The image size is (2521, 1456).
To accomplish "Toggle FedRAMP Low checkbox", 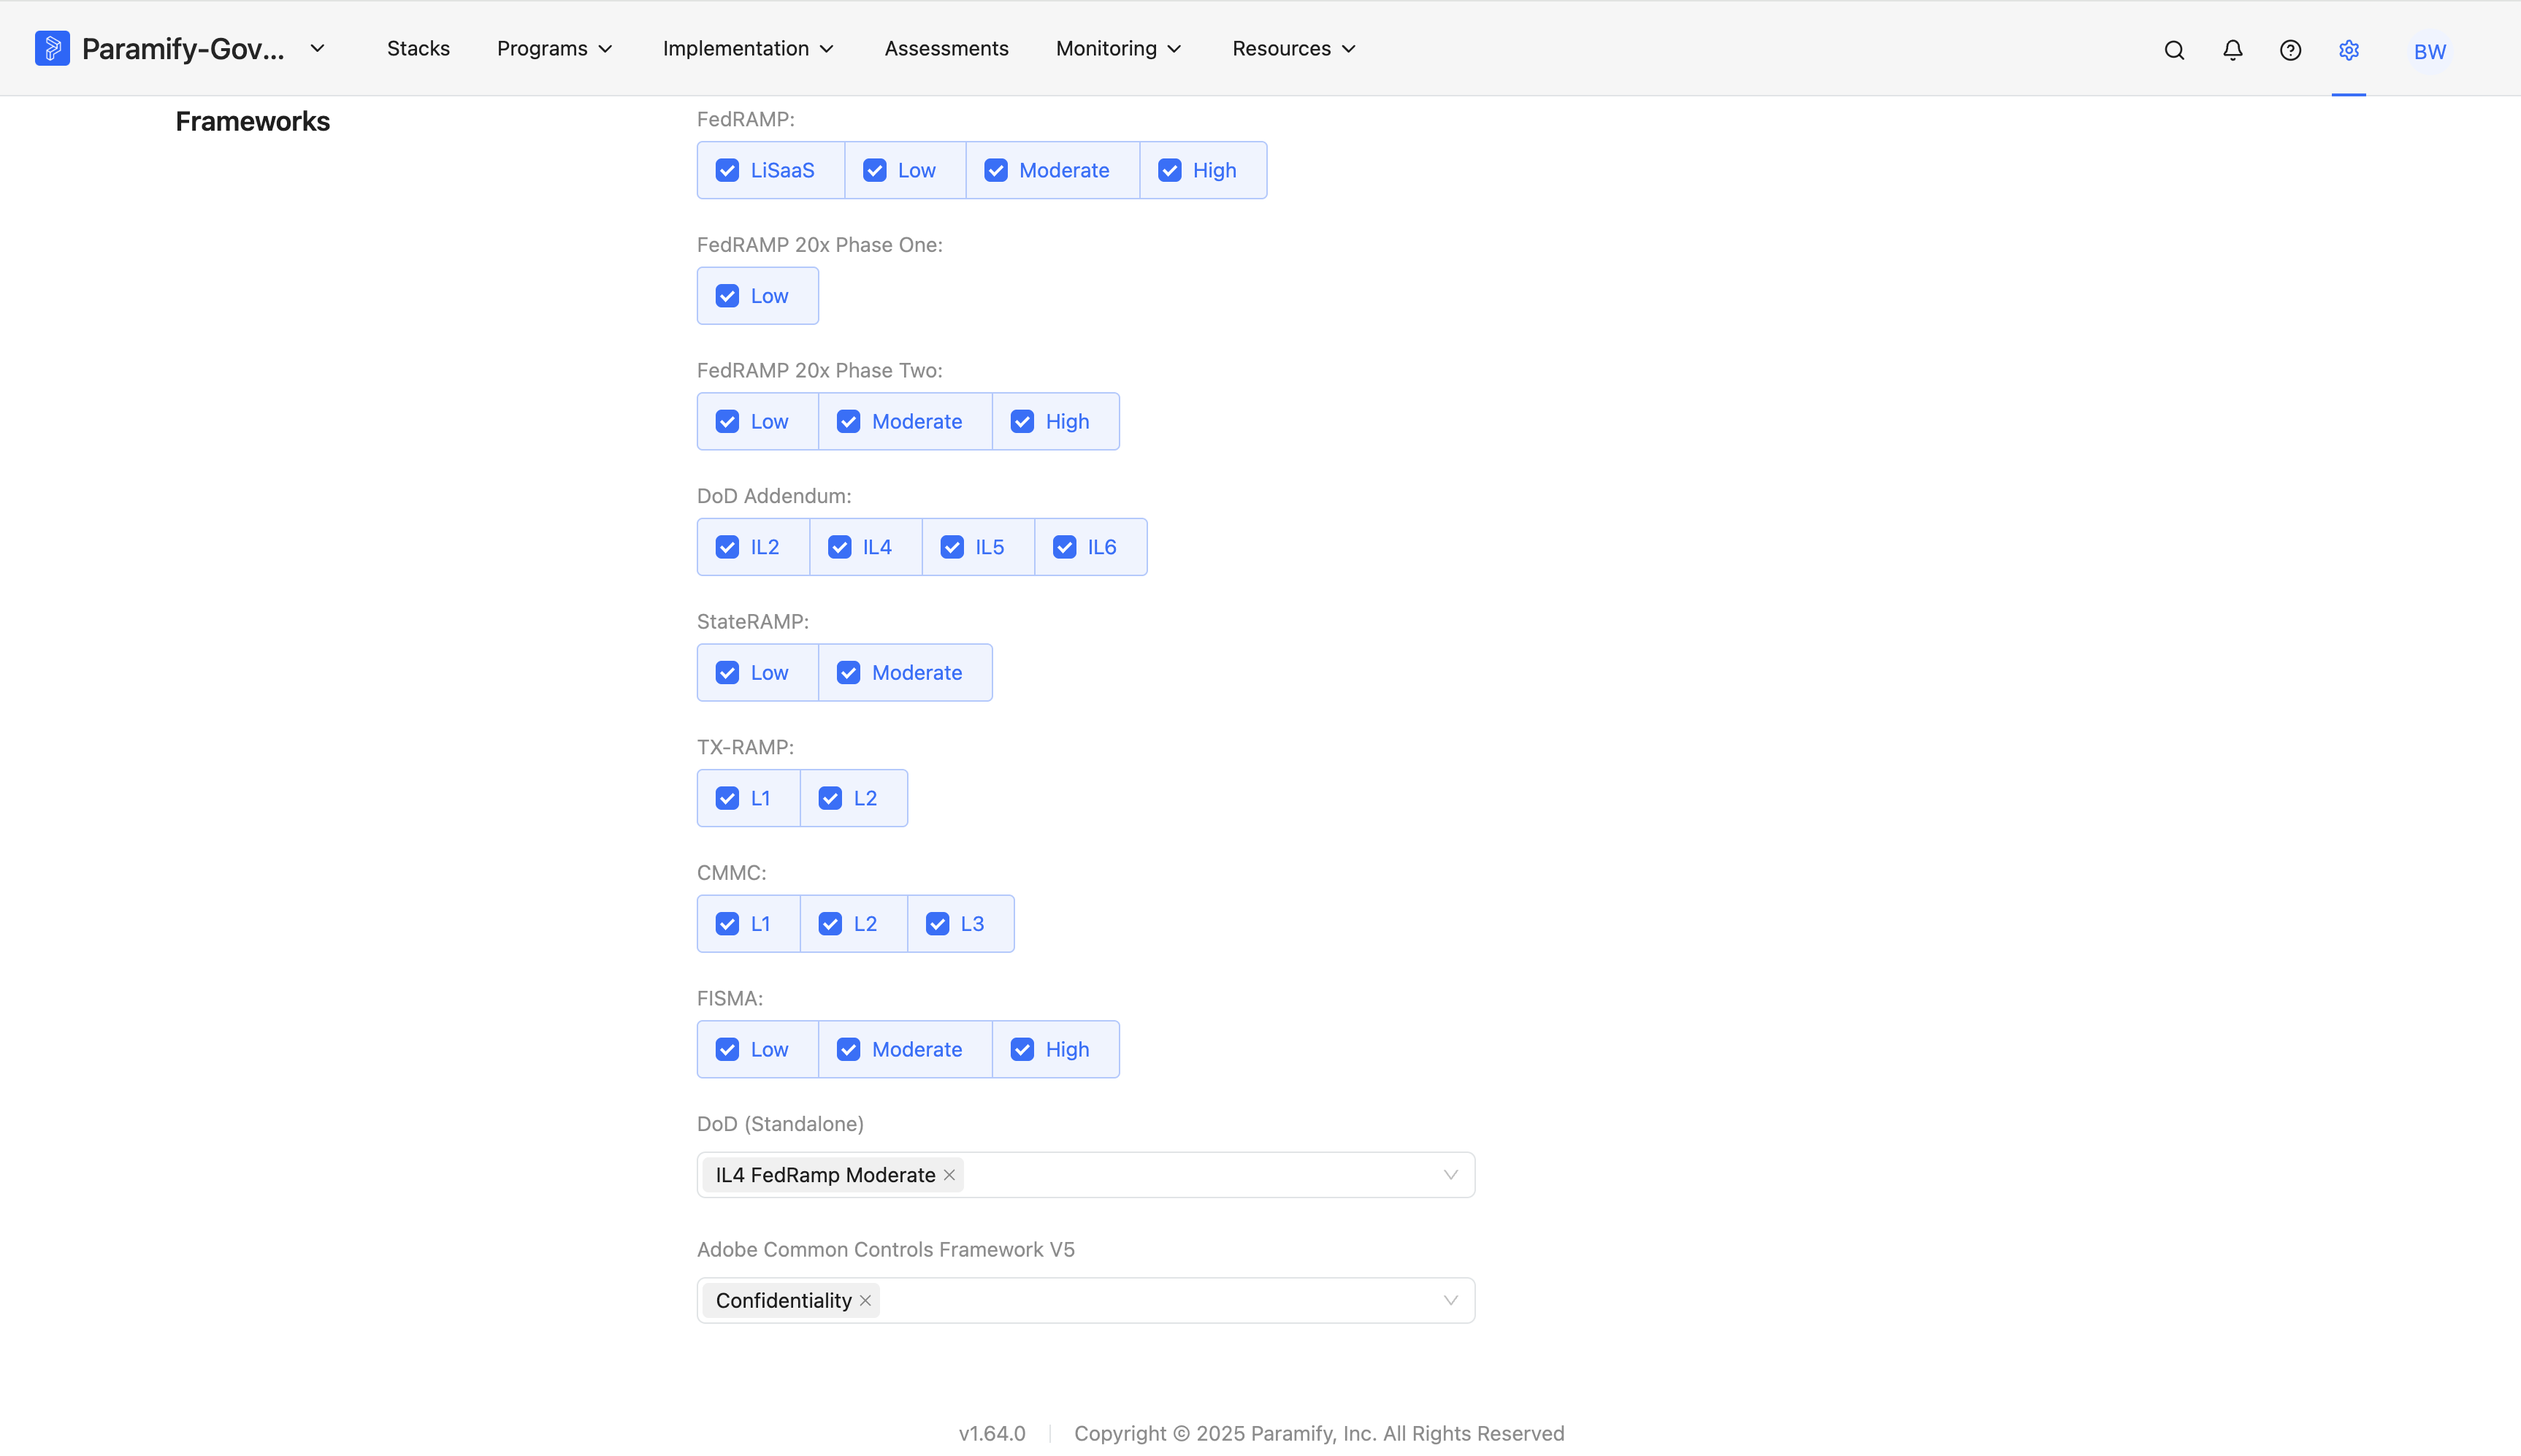I will 874,171.
